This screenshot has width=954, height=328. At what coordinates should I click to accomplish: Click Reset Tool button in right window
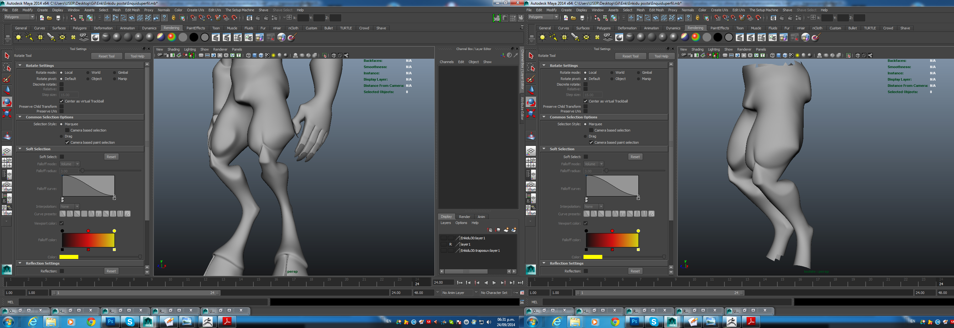click(x=630, y=56)
